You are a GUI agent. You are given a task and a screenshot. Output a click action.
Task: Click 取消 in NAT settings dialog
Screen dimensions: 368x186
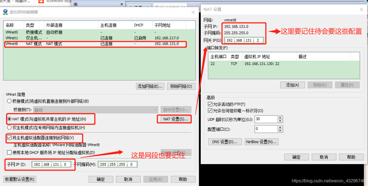click(x=324, y=157)
